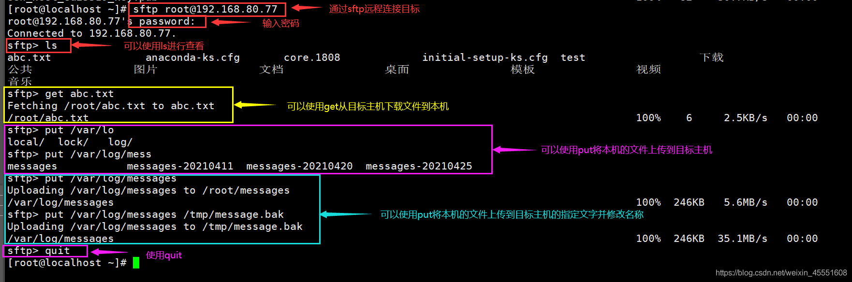
Task: Click the sftp> quit command
Action: 39,251
